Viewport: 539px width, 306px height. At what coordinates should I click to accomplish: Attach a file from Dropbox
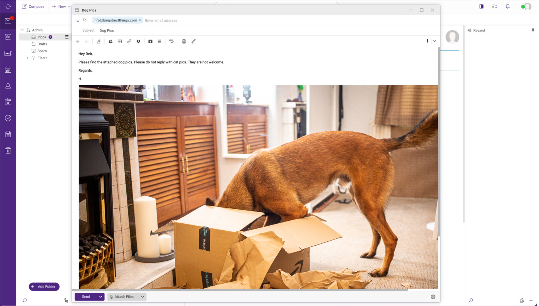pyautogui.click(x=138, y=42)
